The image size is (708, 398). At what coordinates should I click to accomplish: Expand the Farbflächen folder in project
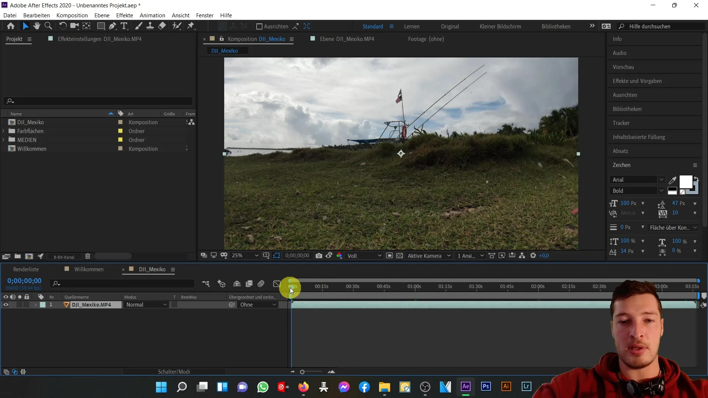(x=3, y=131)
